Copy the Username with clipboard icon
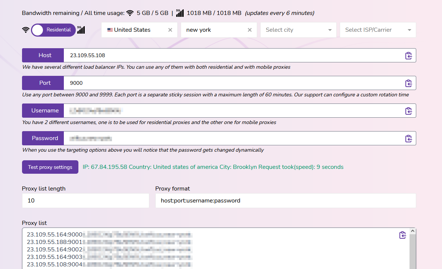 pyautogui.click(x=408, y=111)
